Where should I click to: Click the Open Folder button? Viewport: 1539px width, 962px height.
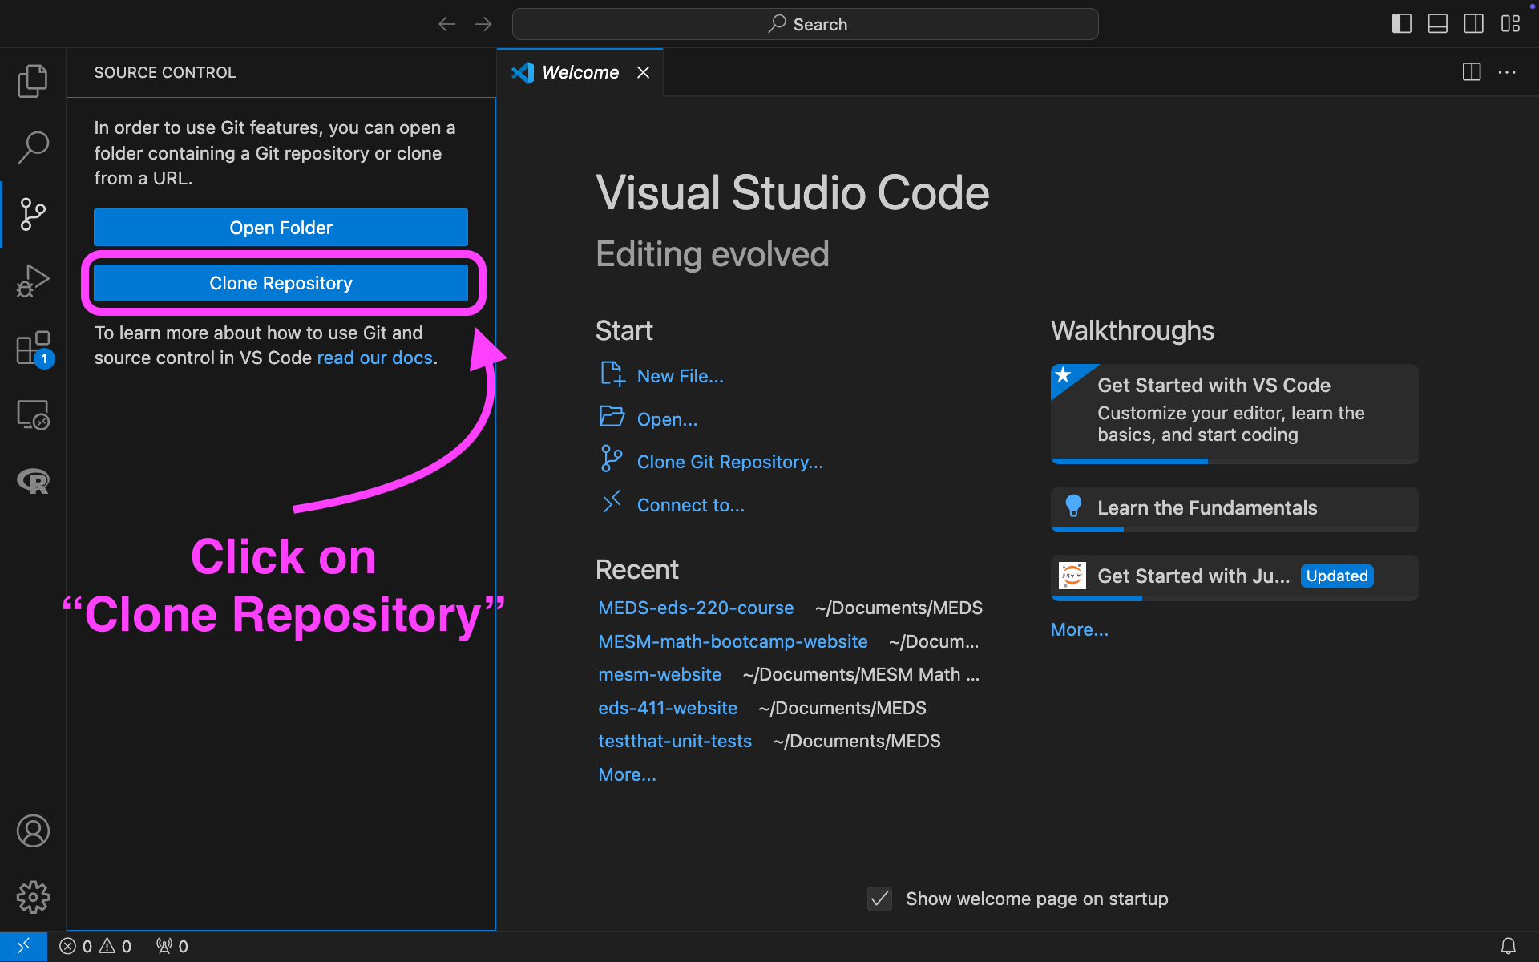(x=281, y=228)
